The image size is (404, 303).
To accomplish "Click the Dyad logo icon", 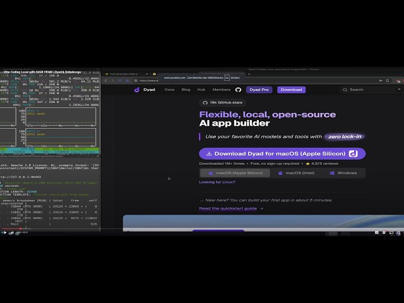I will pyautogui.click(x=136, y=90).
